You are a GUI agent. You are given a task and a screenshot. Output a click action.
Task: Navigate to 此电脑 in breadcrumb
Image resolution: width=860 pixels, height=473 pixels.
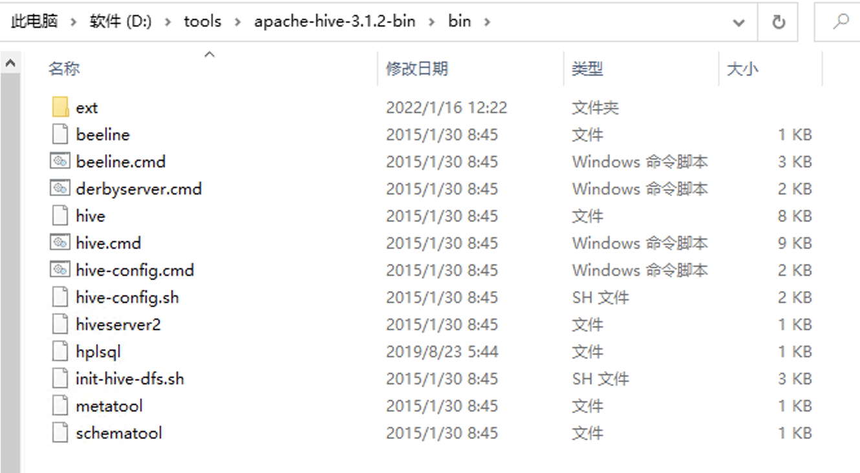(x=34, y=21)
